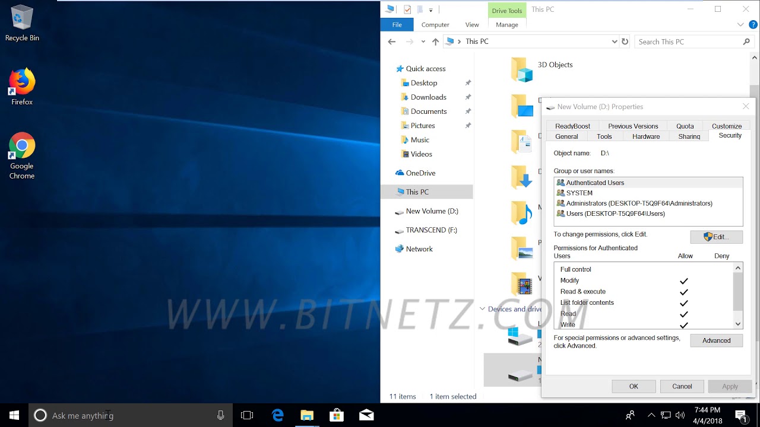Refresh the This PC view

click(x=625, y=42)
